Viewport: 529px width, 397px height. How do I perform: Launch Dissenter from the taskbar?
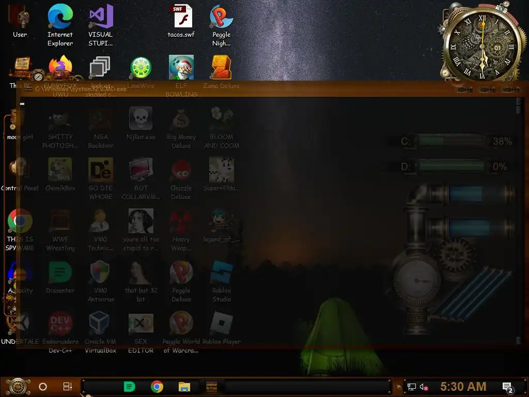tap(130, 387)
